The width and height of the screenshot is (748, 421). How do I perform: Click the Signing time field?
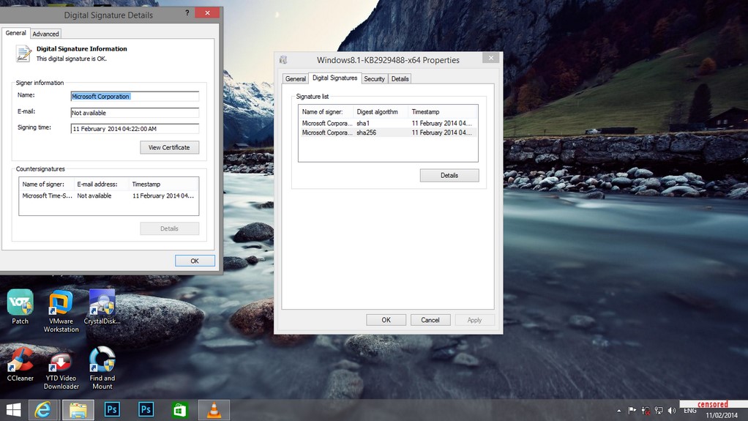(x=135, y=129)
